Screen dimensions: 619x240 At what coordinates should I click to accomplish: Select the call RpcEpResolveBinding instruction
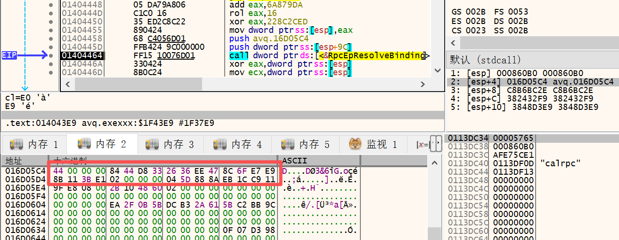point(329,55)
